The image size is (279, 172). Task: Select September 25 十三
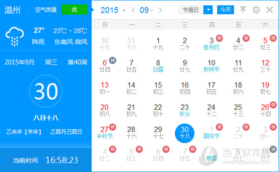(238, 111)
